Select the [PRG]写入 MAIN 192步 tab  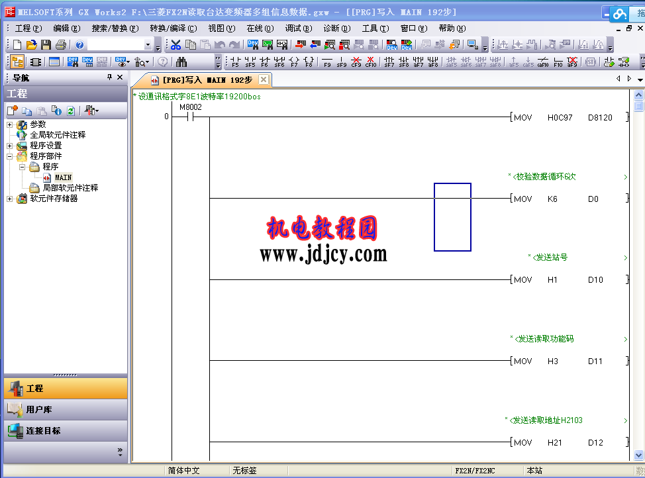click(201, 80)
